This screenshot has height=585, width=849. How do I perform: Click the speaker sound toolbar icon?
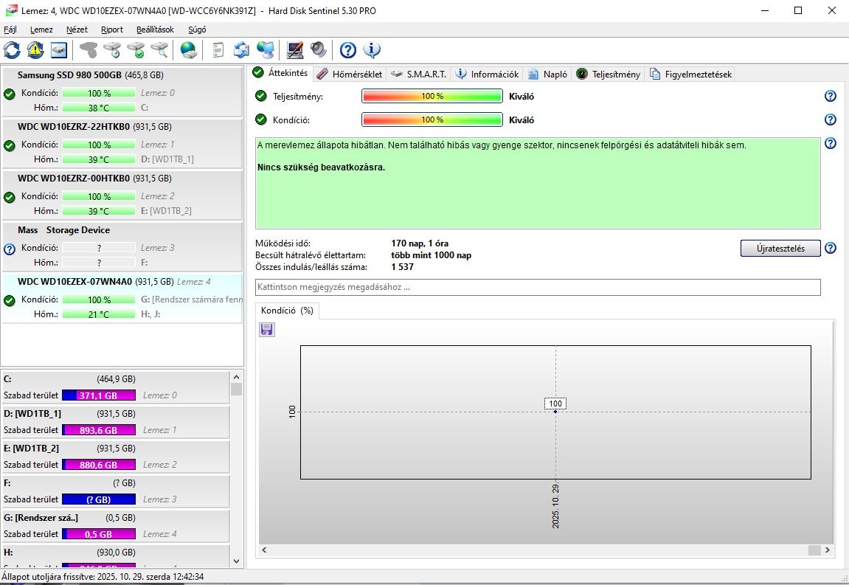coord(319,50)
